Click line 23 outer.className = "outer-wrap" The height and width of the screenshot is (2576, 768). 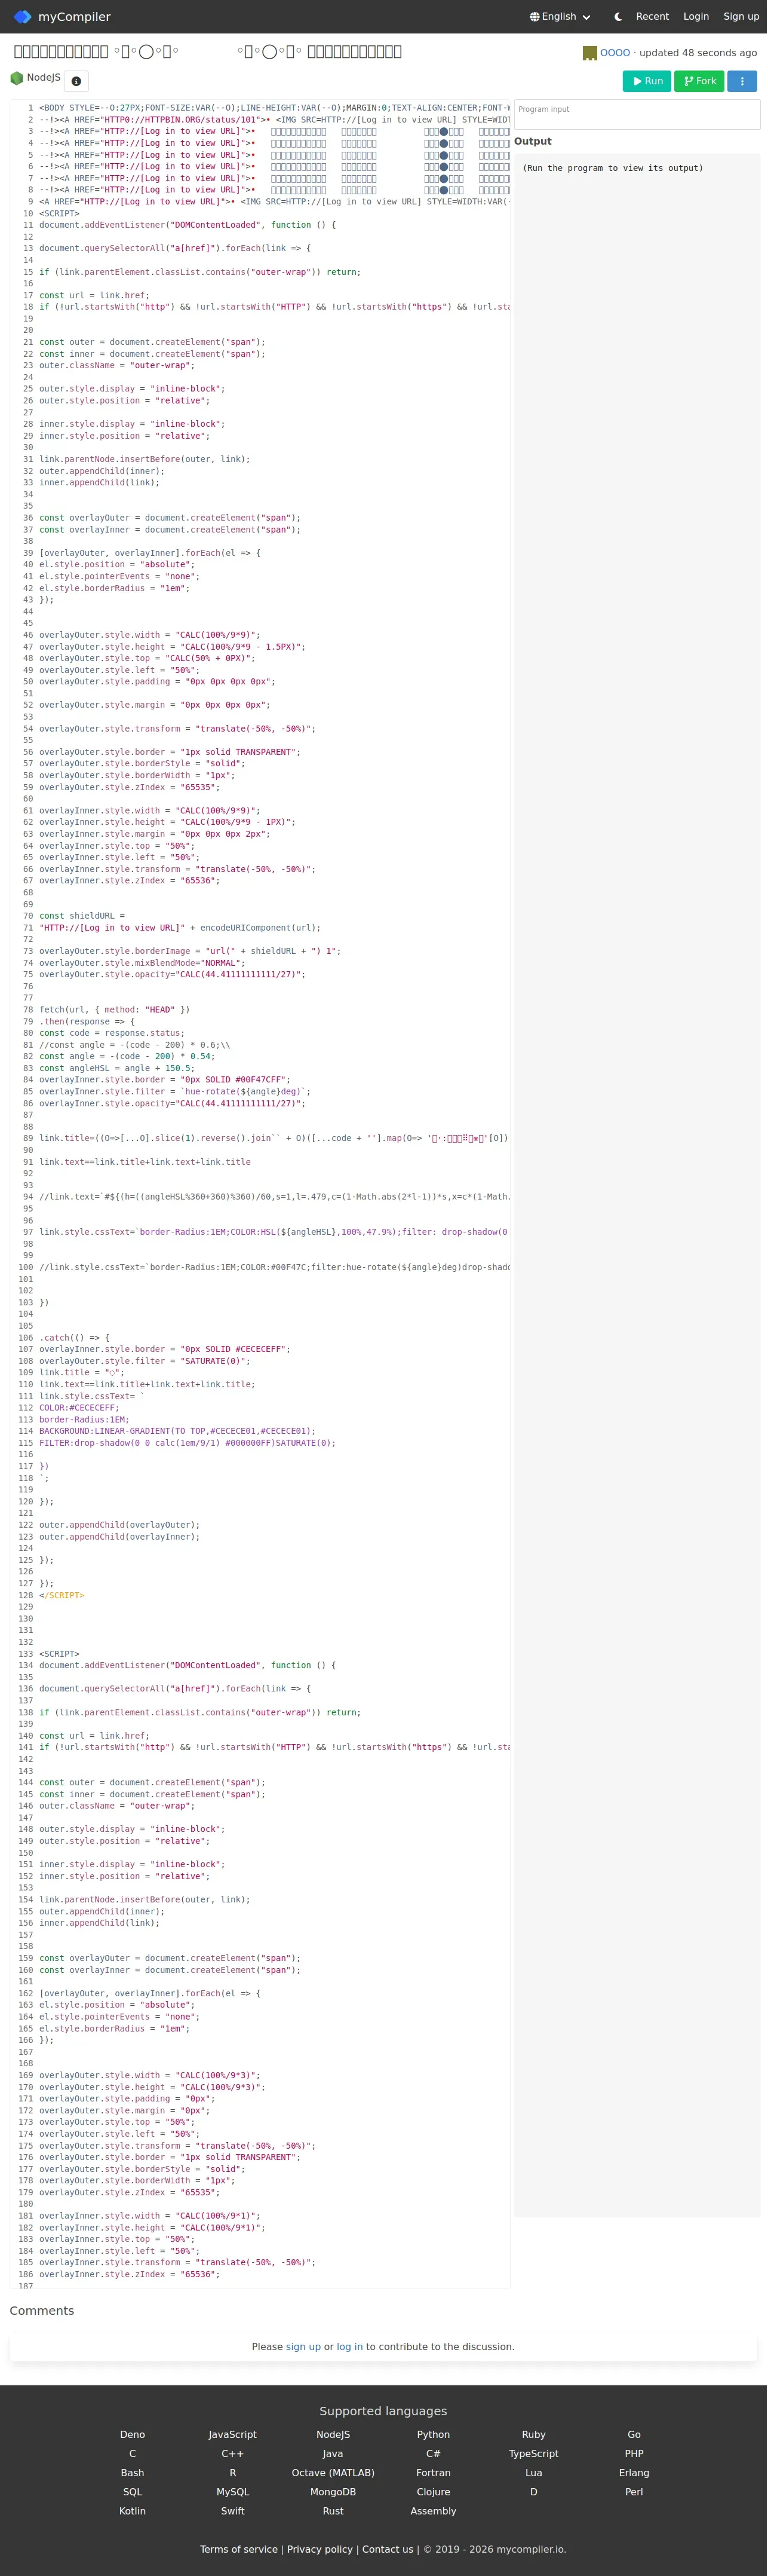point(117,366)
